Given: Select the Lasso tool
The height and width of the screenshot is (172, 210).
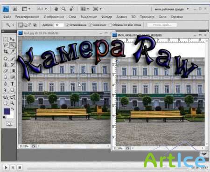Looking at the screenshot, I should [6, 45].
